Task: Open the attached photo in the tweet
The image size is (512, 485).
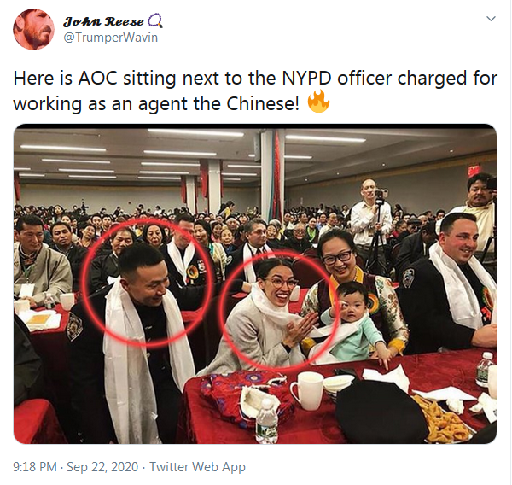Action: coord(255,283)
